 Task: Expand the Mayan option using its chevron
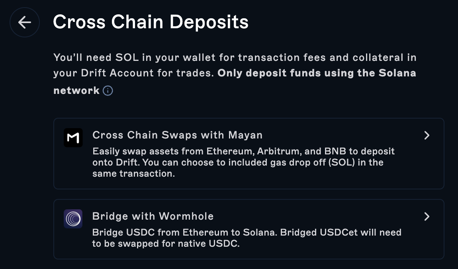coord(427,135)
